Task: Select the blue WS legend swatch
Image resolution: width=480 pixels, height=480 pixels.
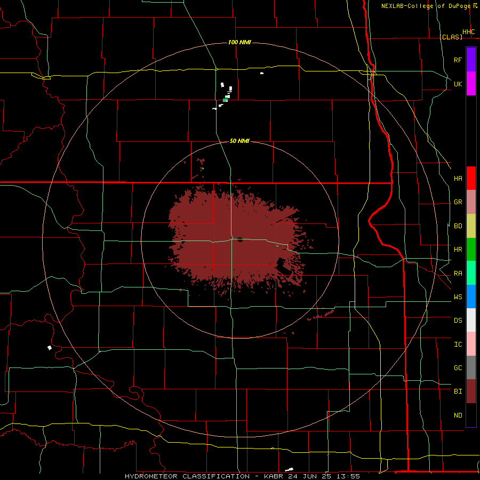Action: [471, 297]
